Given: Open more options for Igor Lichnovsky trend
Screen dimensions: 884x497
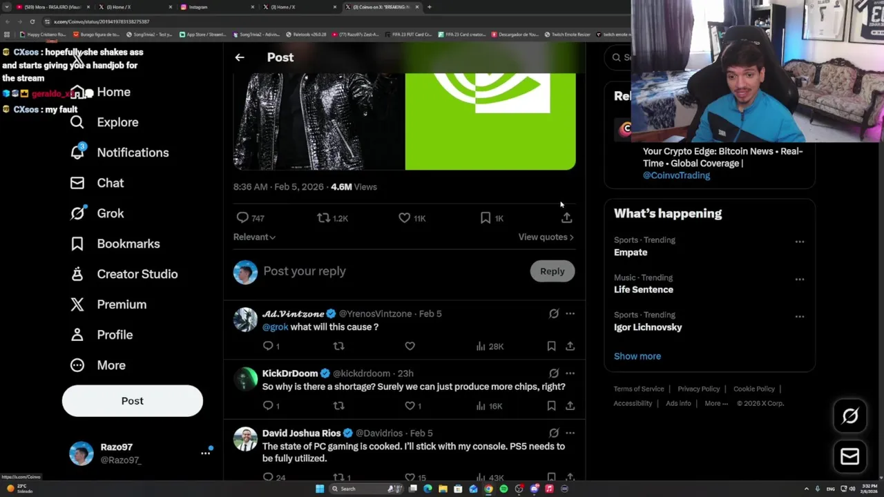Looking at the screenshot, I should [x=799, y=316].
